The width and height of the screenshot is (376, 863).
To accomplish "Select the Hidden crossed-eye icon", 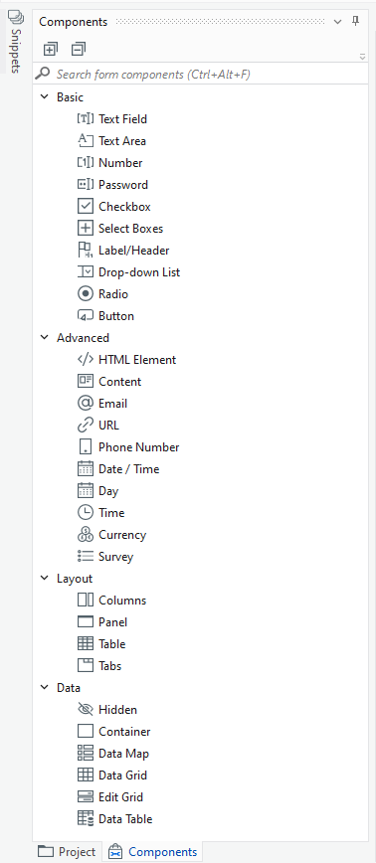I will click(86, 710).
